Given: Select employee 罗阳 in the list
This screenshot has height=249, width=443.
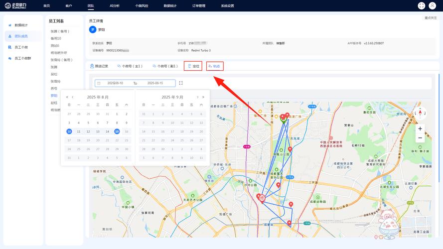Looking at the screenshot, I should pos(54,96).
